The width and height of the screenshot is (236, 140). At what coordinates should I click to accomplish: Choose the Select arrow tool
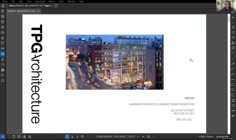pos(72,136)
